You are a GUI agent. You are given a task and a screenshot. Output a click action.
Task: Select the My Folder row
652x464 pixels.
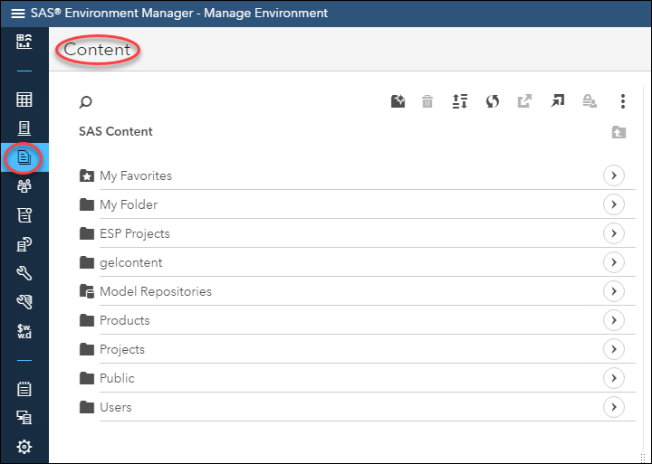click(x=357, y=204)
